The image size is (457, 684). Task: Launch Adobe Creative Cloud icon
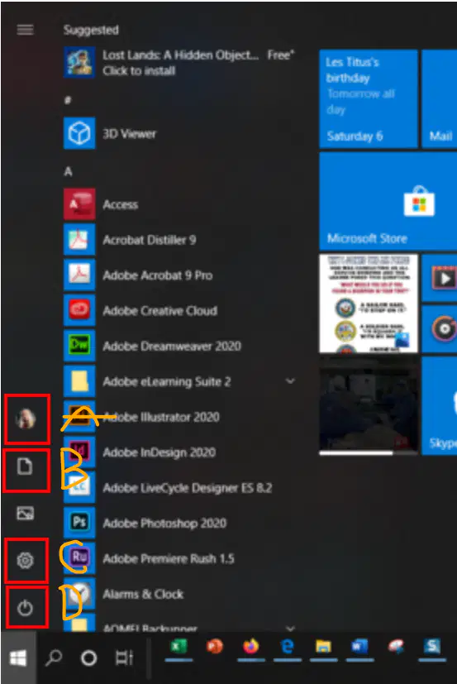79,310
